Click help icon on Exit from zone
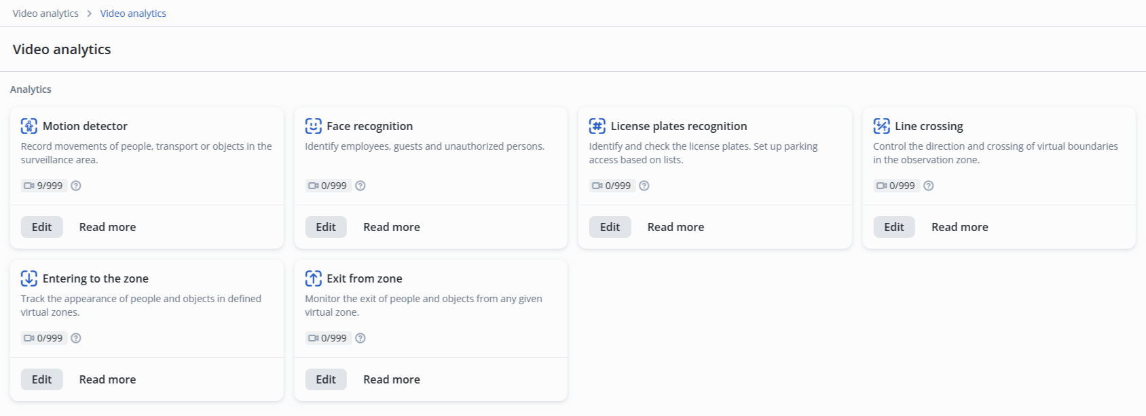 (x=361, y=338)
